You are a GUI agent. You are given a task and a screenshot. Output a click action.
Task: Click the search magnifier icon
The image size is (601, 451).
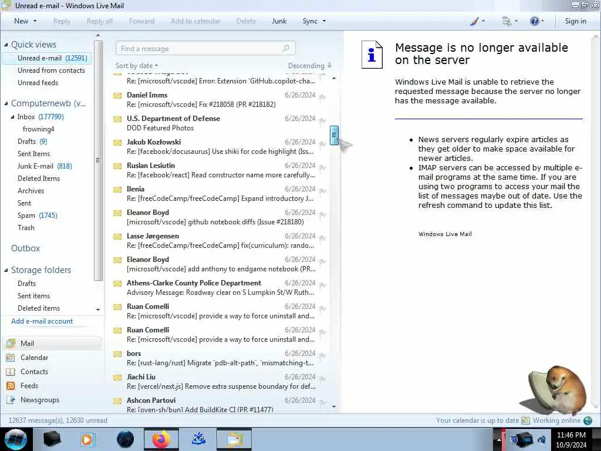(x=286, y=48)
